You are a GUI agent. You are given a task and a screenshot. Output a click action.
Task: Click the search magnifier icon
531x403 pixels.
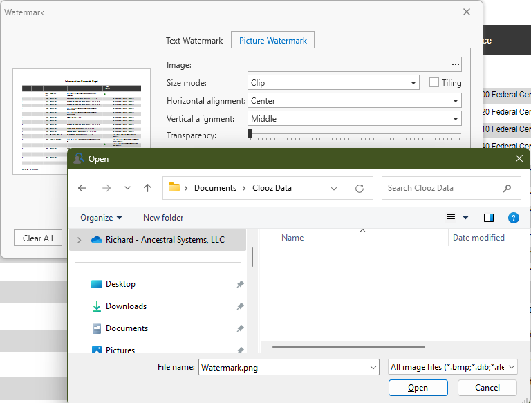click(507, 188)
